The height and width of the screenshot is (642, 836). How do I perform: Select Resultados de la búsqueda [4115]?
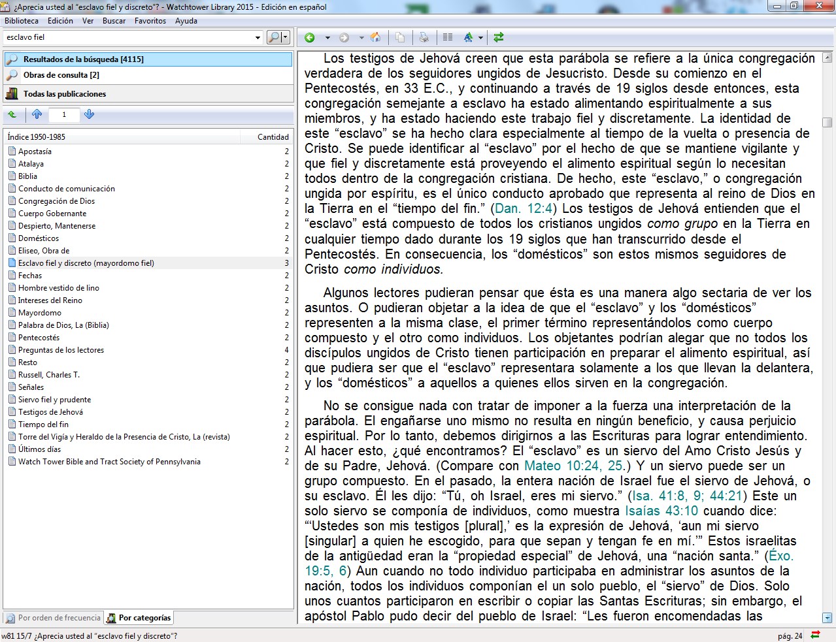click(148, 59)
